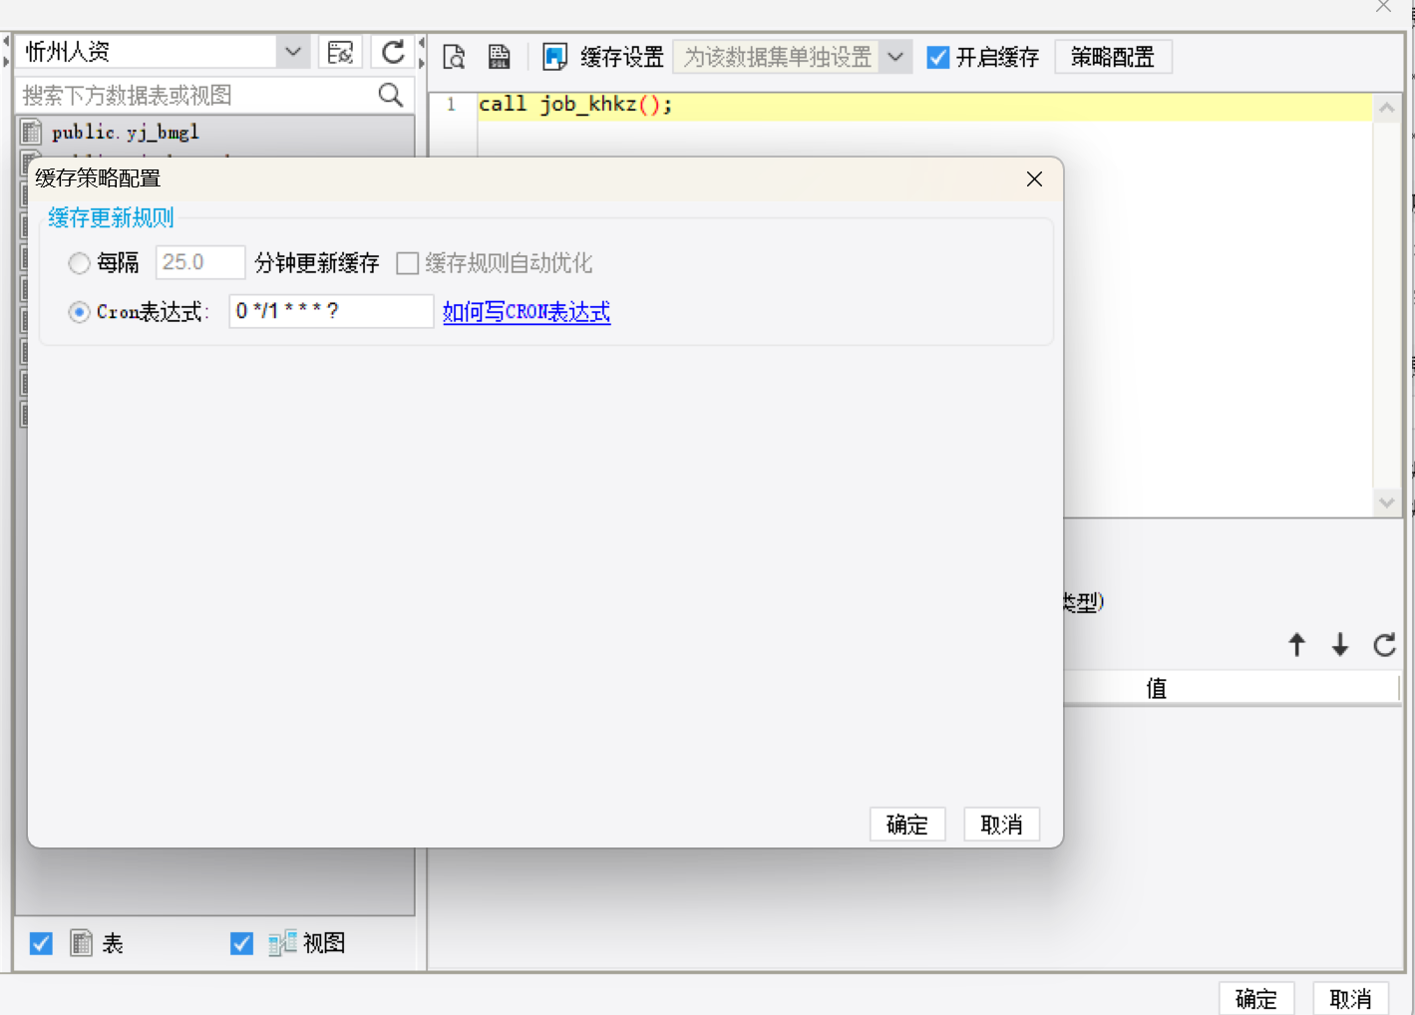Click the data connection edit icon
The width and height of the screenshot is (1415, 1015).
tap(340, 52)
